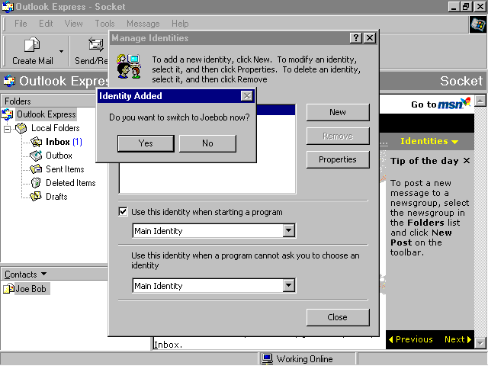This screenshot has height=366, width=488.
Task: Open the Tools menu
Action: click(x=104, y=24)
